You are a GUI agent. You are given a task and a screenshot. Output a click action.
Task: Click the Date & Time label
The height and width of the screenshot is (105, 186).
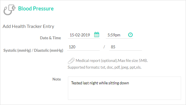pos(50,38)
